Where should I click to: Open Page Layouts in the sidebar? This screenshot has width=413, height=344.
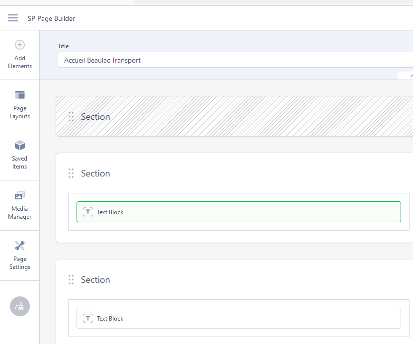click(20, 105)
